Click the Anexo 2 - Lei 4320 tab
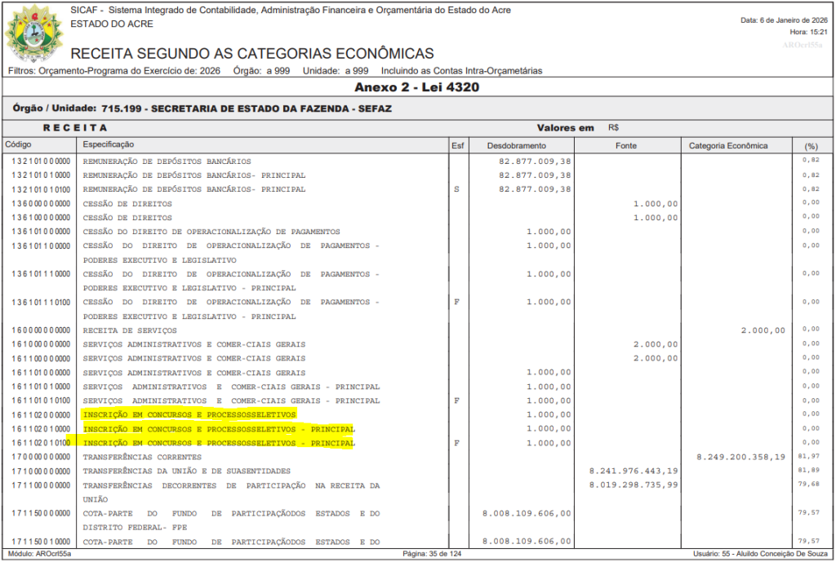Viewport: 836px width, 562px height. (x=417, y=86)
